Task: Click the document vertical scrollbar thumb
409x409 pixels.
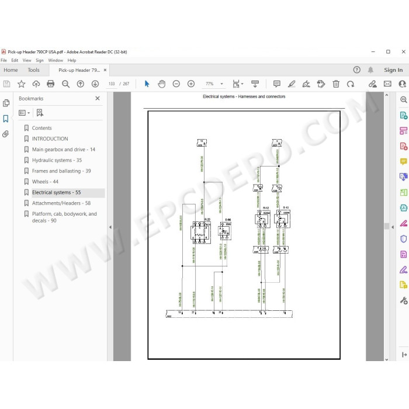Action: (x=387, y=226)
